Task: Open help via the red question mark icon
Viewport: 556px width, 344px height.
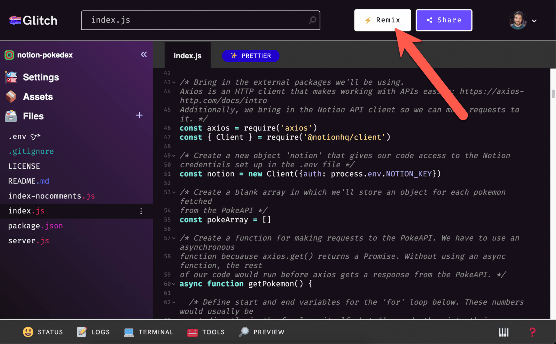Action: (x=532, y=332)
